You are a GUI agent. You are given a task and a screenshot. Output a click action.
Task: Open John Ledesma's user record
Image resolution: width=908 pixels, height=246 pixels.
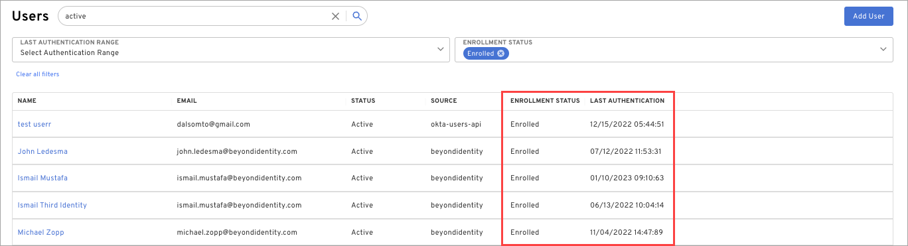42,151
